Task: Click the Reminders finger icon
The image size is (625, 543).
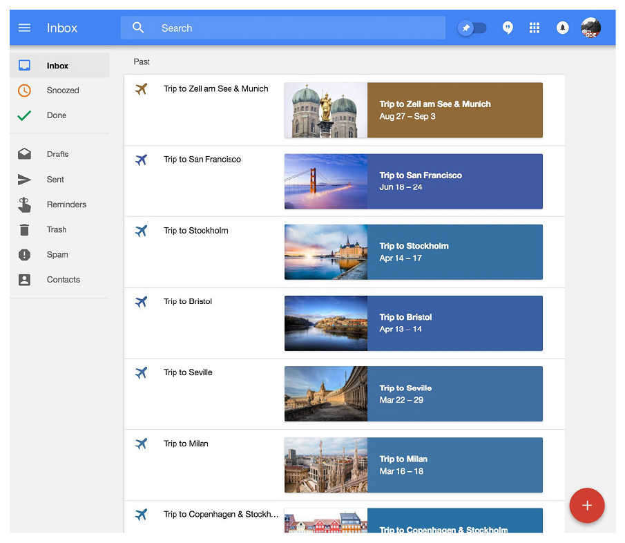Action: (x=24, y=204)
